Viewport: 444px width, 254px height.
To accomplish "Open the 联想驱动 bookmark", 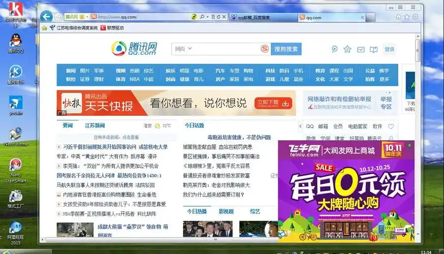I will (112, 28).
